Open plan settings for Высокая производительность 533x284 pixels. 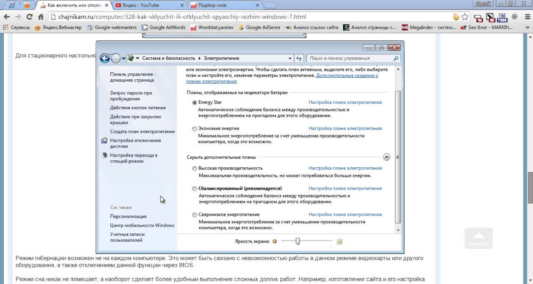point(345,168)
